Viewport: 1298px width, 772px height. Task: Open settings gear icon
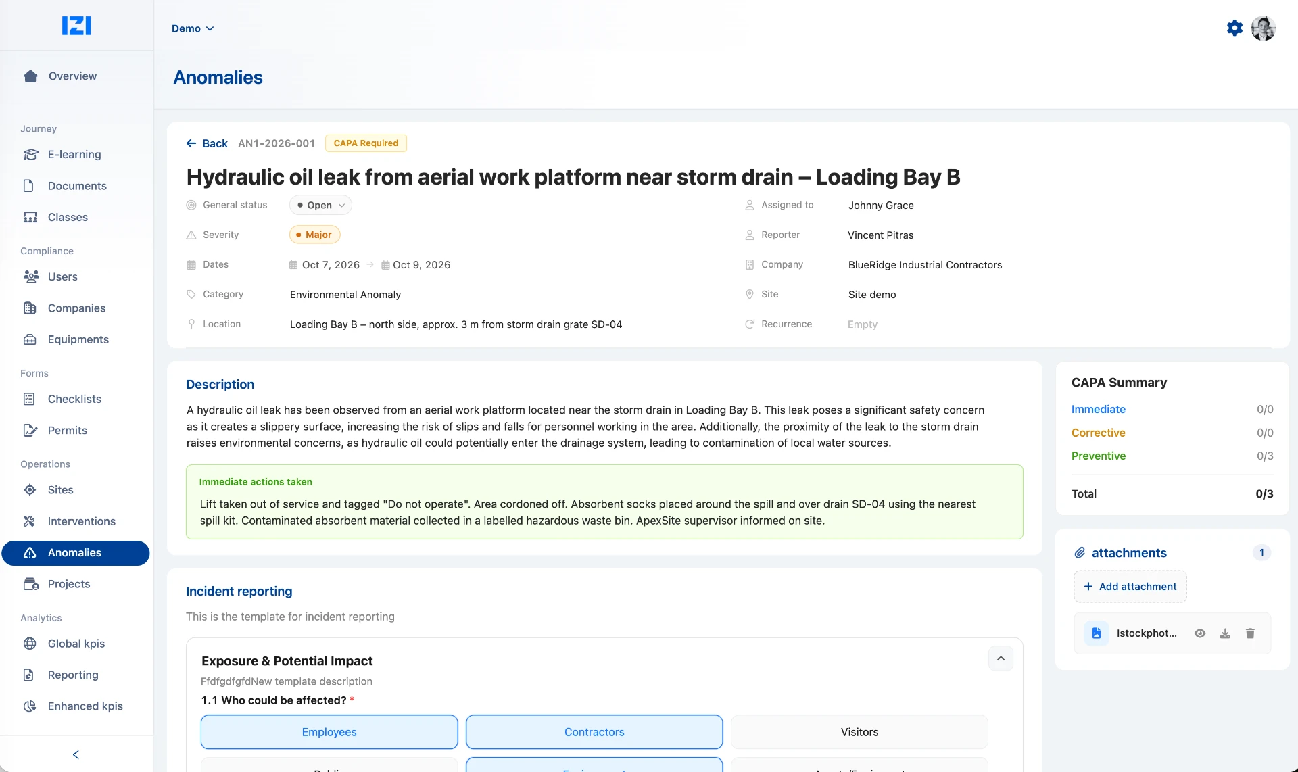[1234, 28]
